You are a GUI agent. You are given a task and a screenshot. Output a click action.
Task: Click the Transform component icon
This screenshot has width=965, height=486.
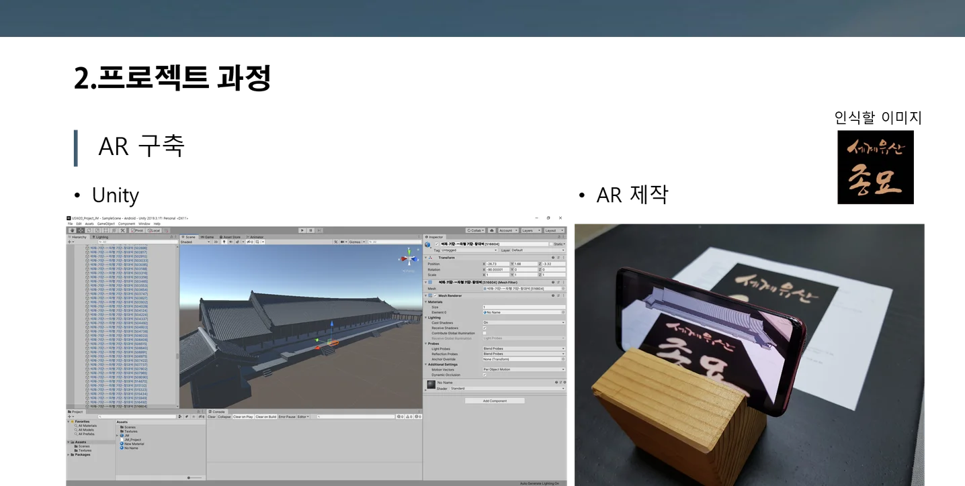pyautogui.click(x=429, y=258)
